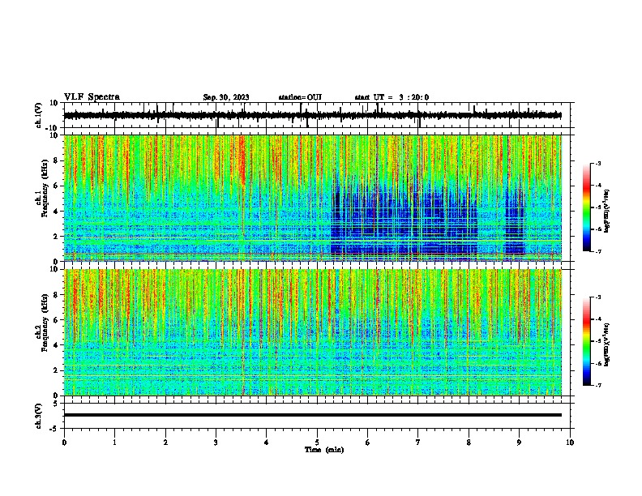Select the date text "Sep. 30, 2023"

(x=226, y=97)
